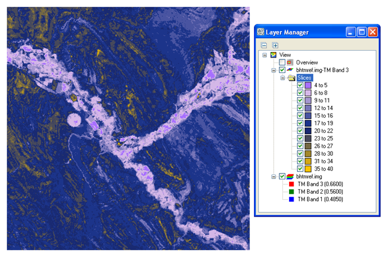This screenshot has width=388, height=258.
Task: Collapse the bottom bhtmref.img node
Action: pyautogui.click(x=274, y=177)
